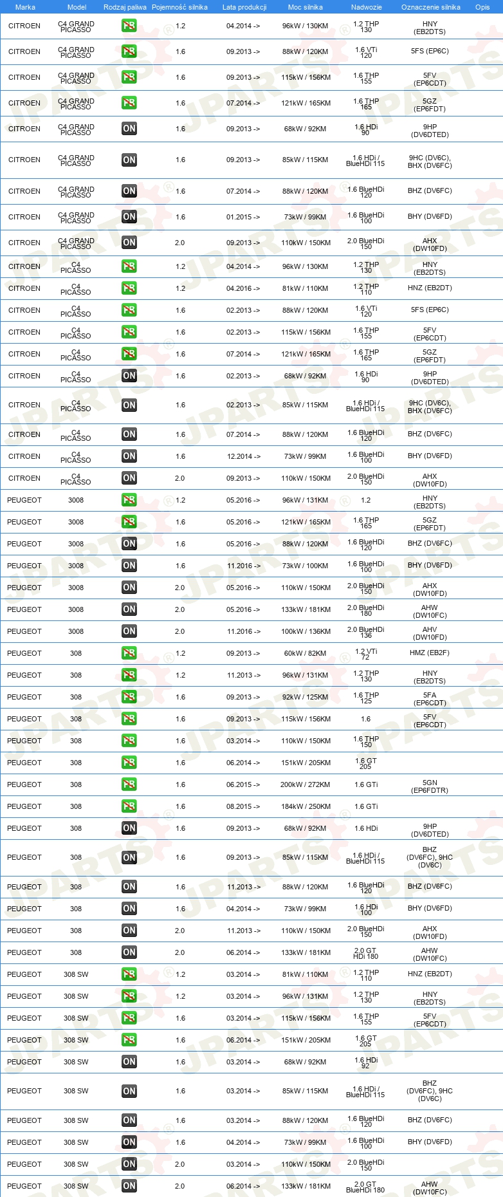Click the '184kW / 250KM' power cell
This screenshot has height=1197, width=503.
[305, 806]
